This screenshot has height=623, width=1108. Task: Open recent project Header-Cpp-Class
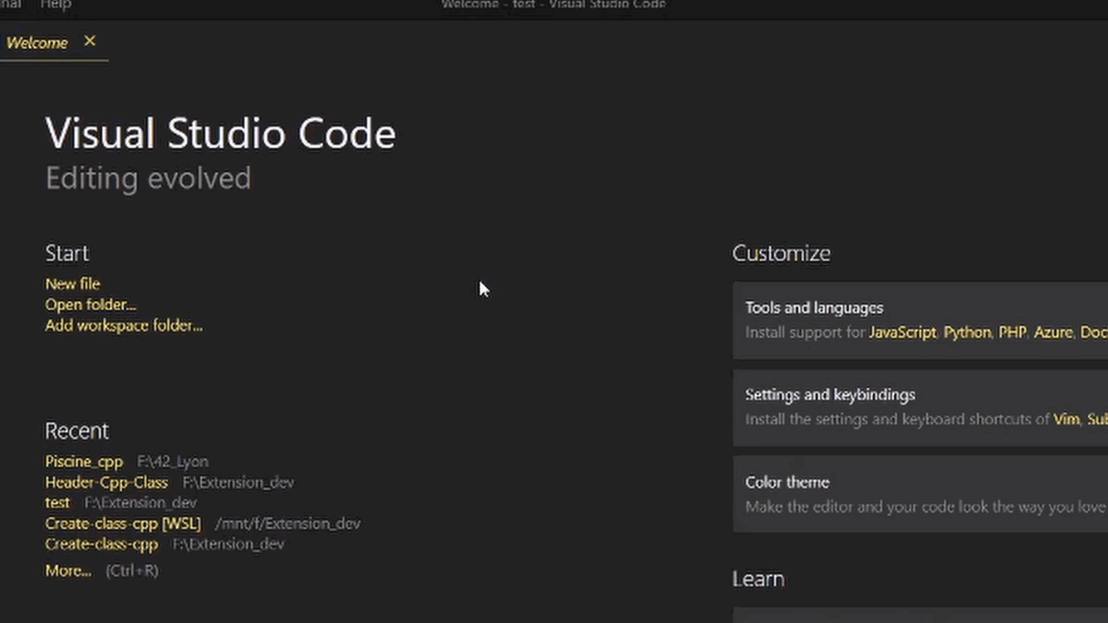106,482
